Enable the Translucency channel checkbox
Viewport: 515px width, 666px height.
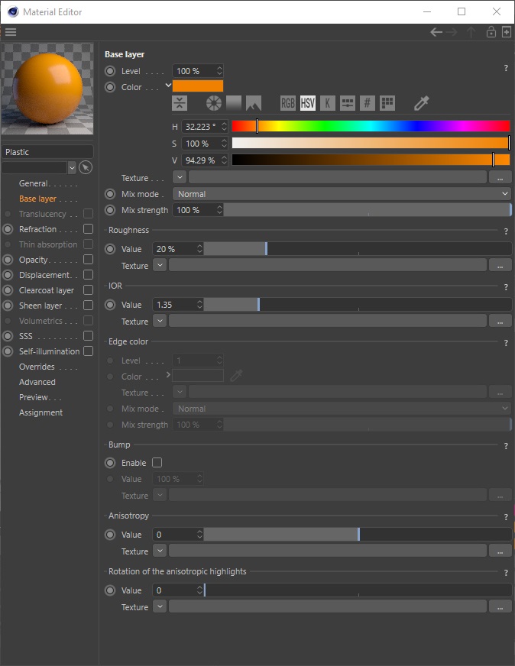(x=89, y=213)
